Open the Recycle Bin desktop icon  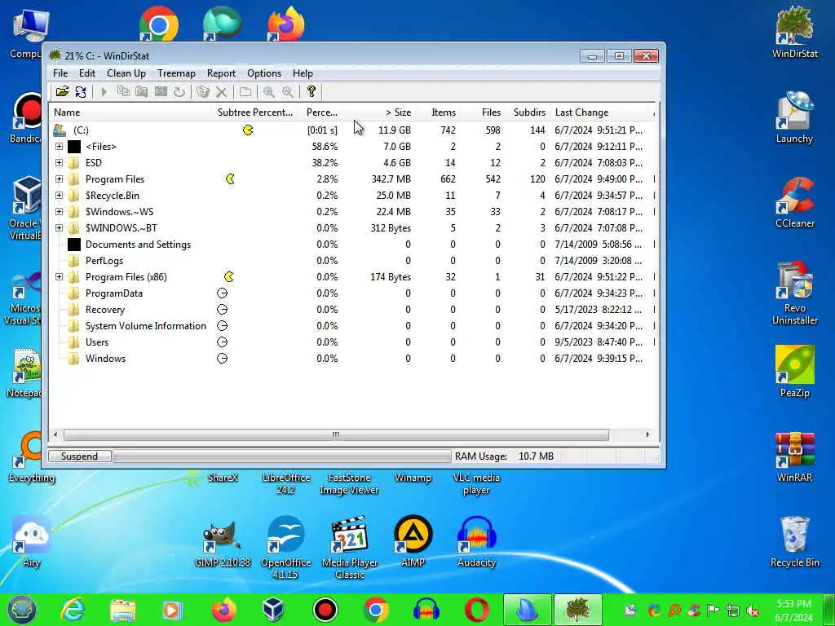coord(794,541)
